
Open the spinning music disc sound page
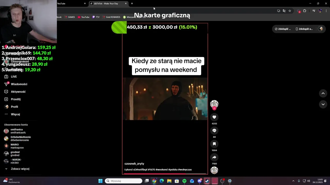[214, 170]
